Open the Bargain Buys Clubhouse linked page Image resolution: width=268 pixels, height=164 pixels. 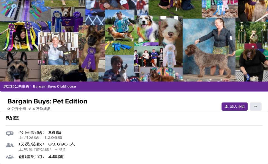54,86
